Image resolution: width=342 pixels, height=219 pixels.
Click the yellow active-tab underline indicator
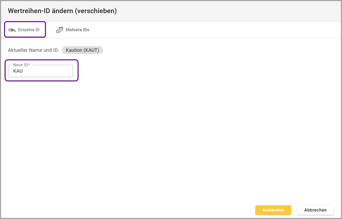(24, 38)
